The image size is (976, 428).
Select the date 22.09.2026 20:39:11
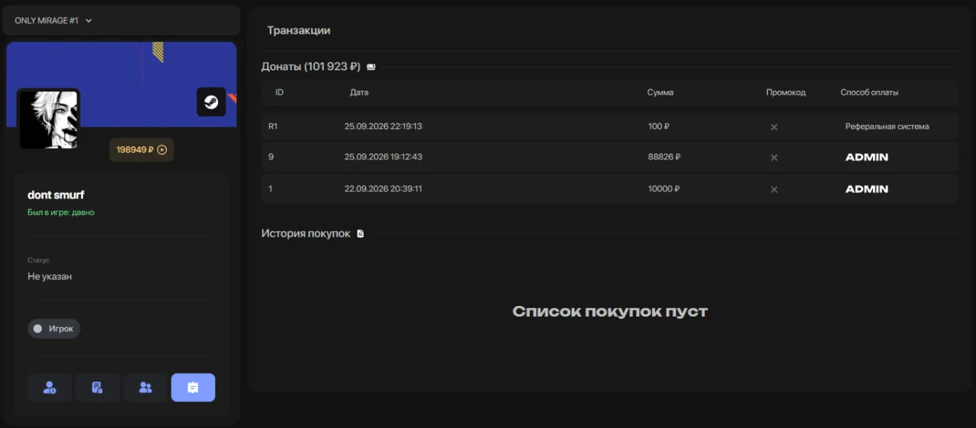pos(383,188)
